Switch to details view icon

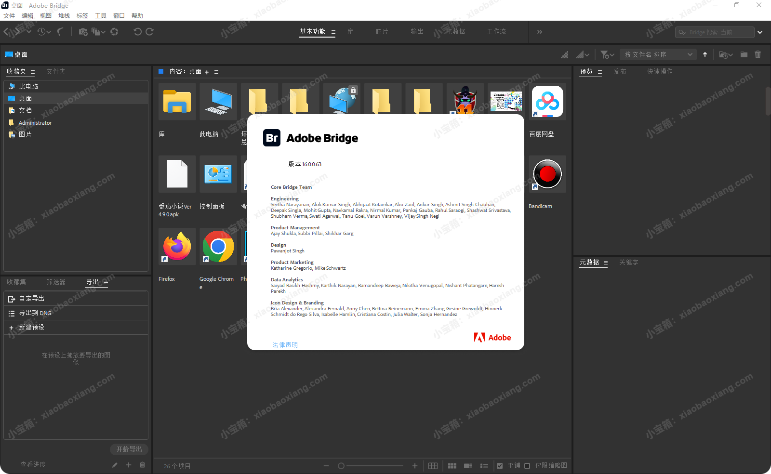point(468,466)
